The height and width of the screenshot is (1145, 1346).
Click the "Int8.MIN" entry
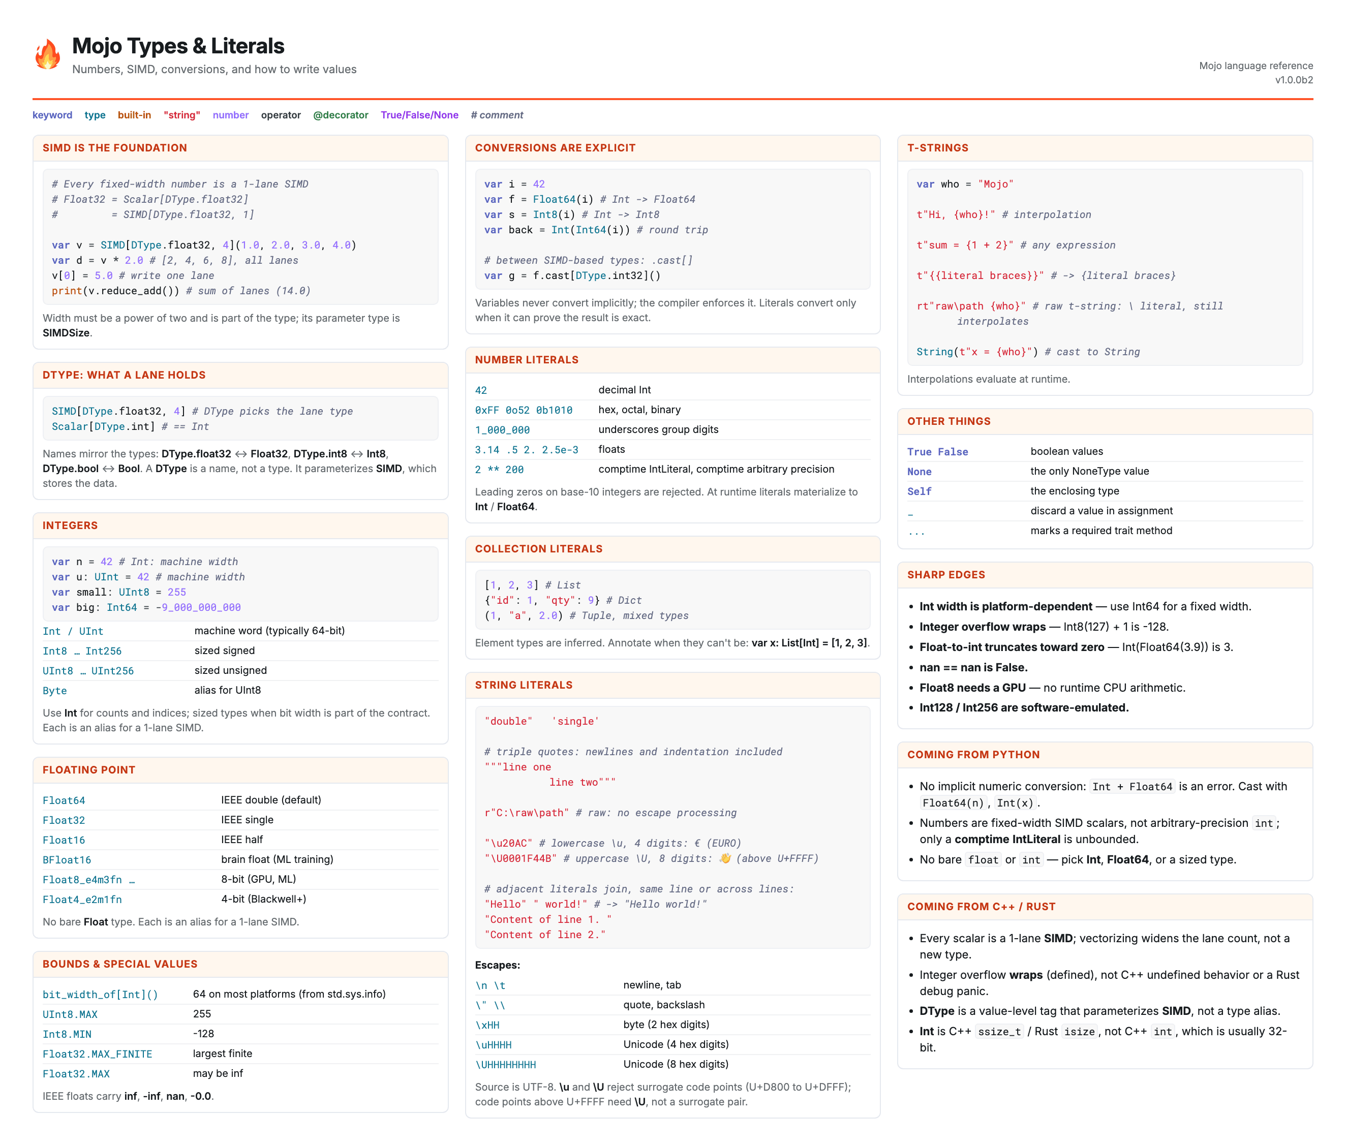[x=67, y=1034]
